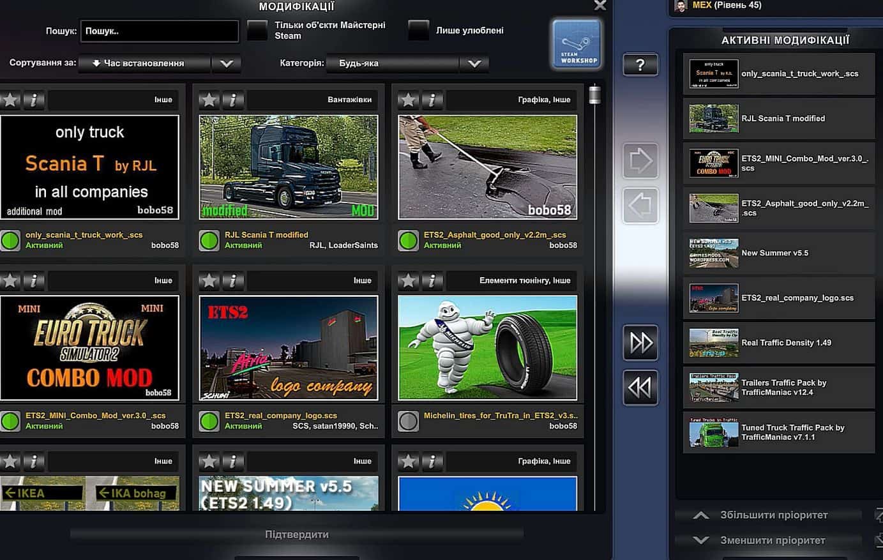
Task: Open the sort by installation time dropdown
Action: (x=226, y=63)
